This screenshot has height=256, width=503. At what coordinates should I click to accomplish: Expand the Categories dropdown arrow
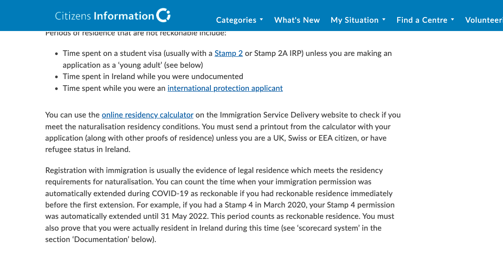pyautogui.click(x=262, y=20)
